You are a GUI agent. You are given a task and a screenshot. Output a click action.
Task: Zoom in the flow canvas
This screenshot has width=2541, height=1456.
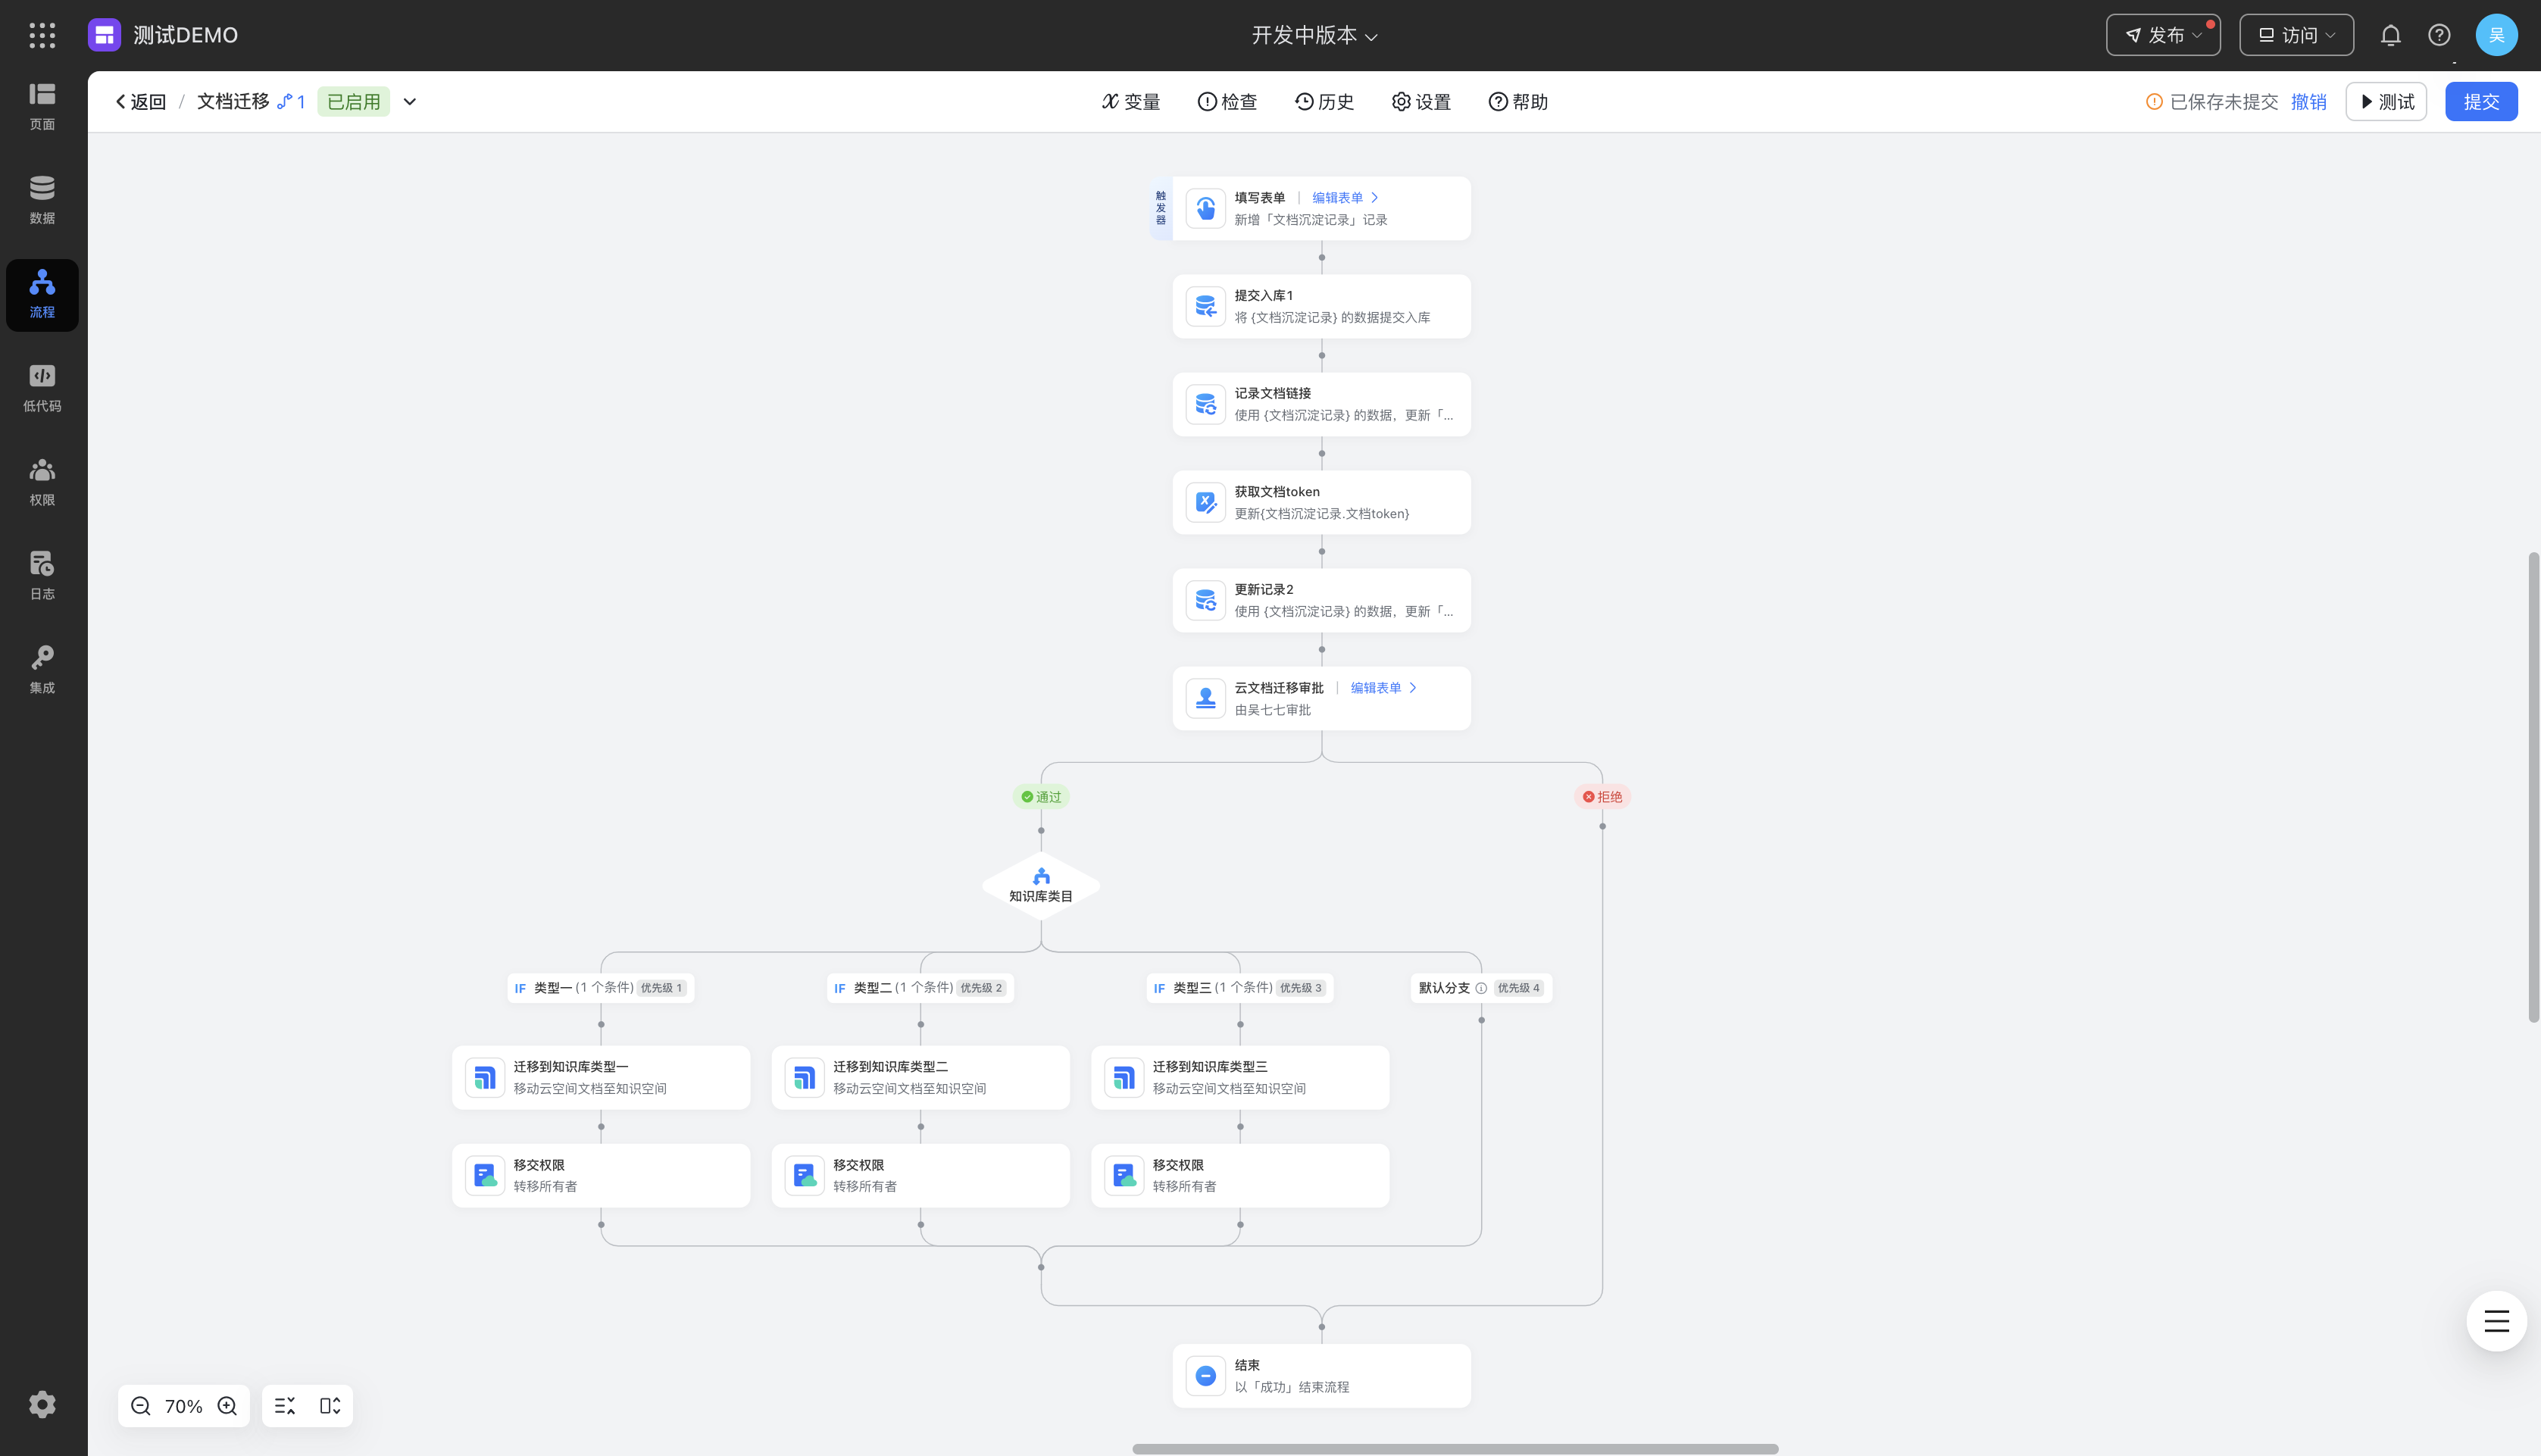pos(227,1405)
